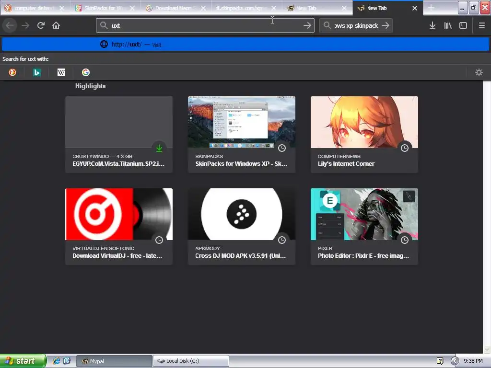This screenshot has height=368, width=491.
Task: Click the magnifier icon in search box
Action: coord(327,25)
